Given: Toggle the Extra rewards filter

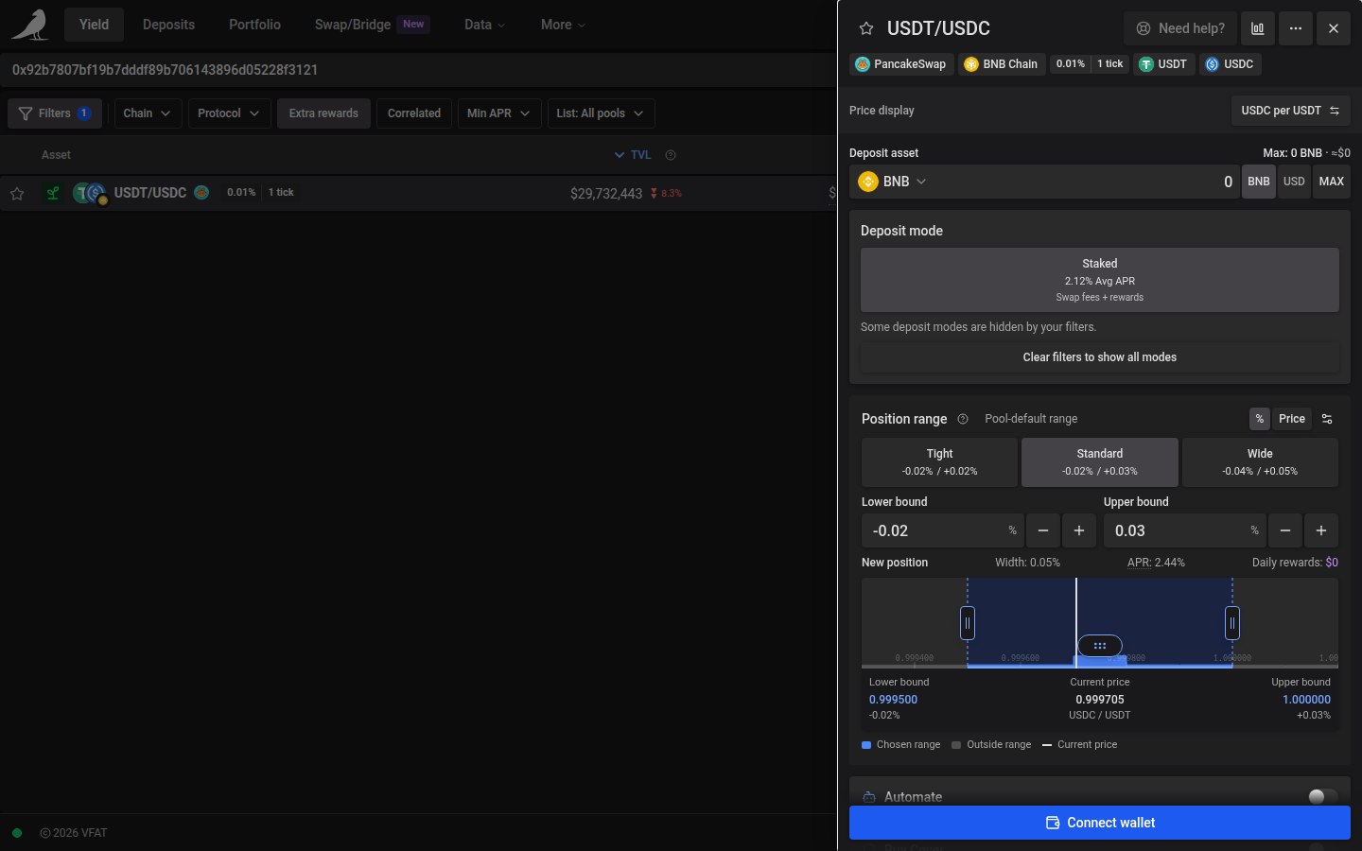Looking at the screenshot, I should (323, 113).
